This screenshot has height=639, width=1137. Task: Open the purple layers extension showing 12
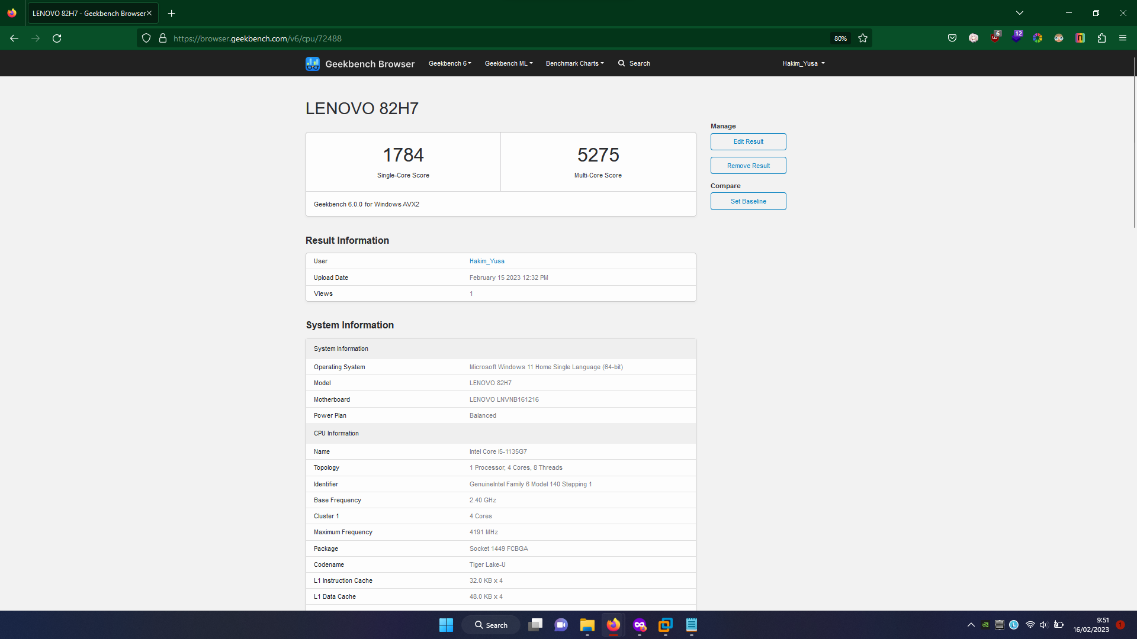[x=1017, y=37]
